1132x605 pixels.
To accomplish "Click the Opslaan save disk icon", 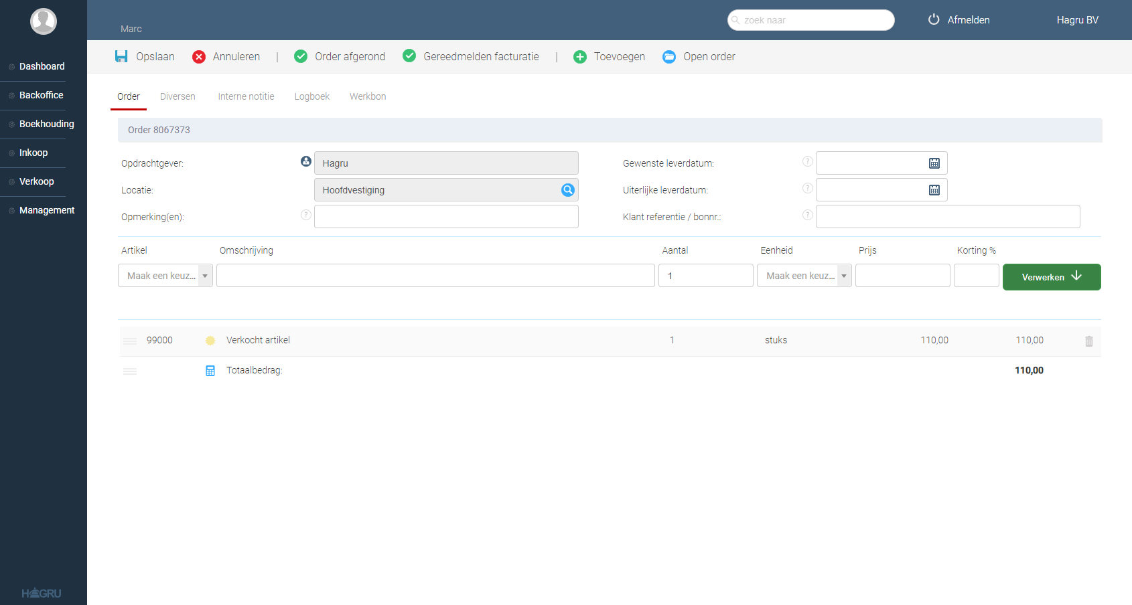I will click(121, 57).
